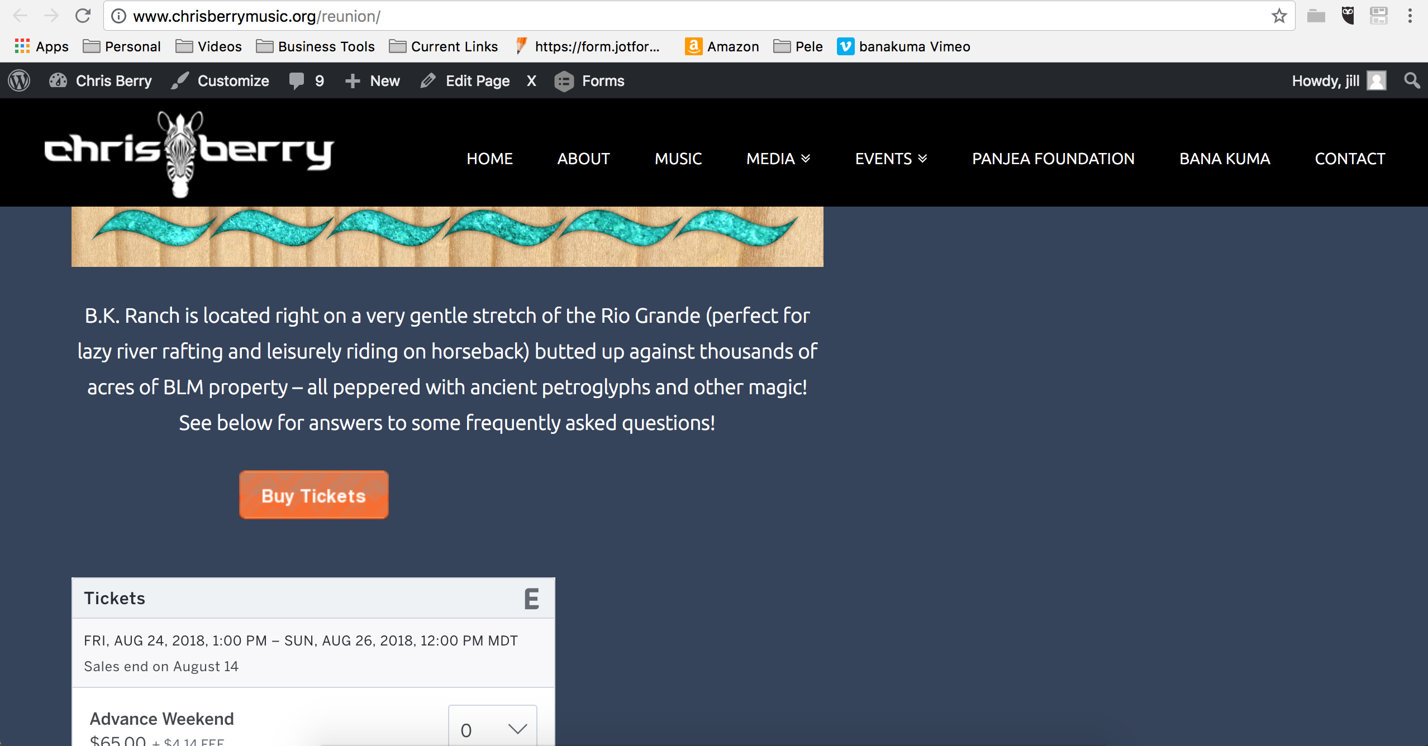Viewport: 1428px width, 746px height.
Task: Reload the page with the refresh icon
Action: (83, 16)
